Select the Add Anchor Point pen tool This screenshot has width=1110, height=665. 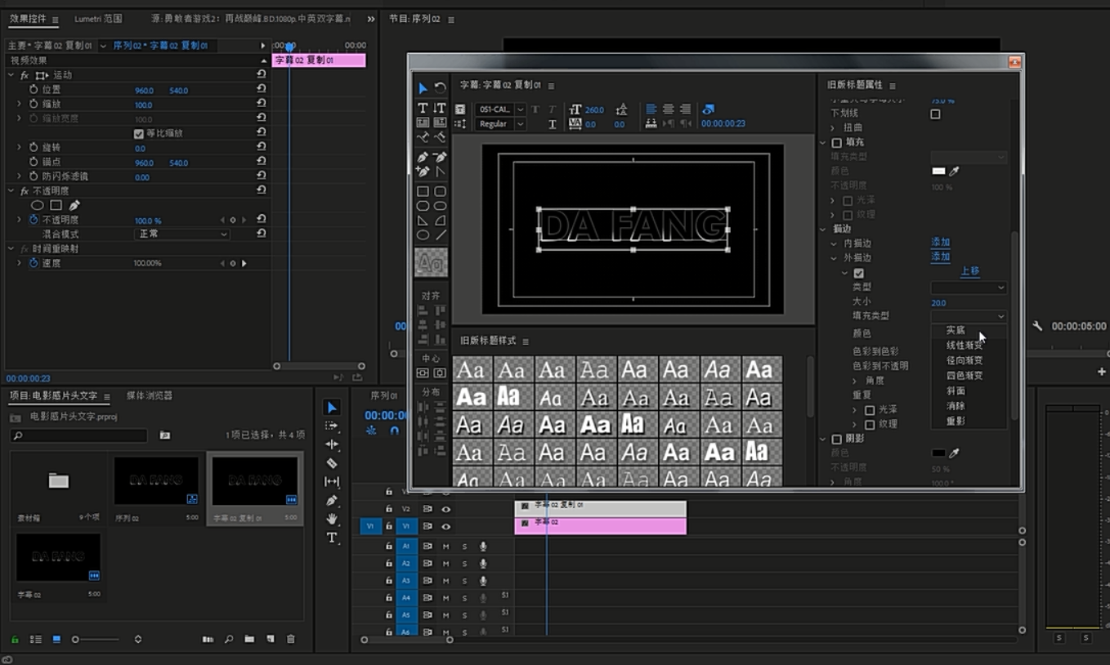pos(423,172)
